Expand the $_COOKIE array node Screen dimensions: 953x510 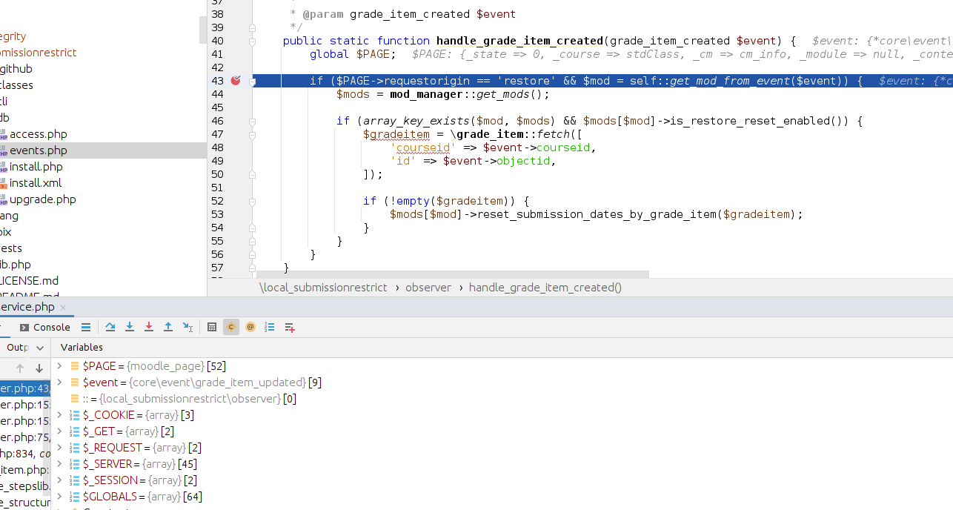[x=60, y=415]
